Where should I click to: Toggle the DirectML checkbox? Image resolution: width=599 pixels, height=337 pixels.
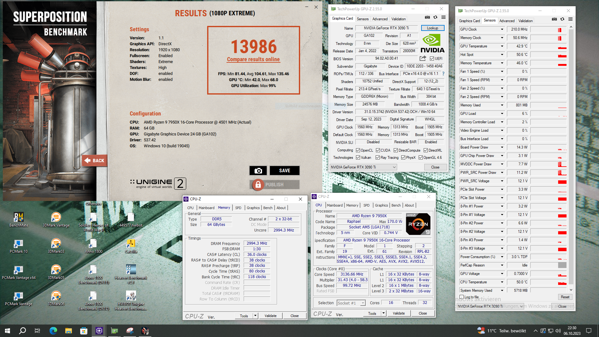tap(426, 150)
